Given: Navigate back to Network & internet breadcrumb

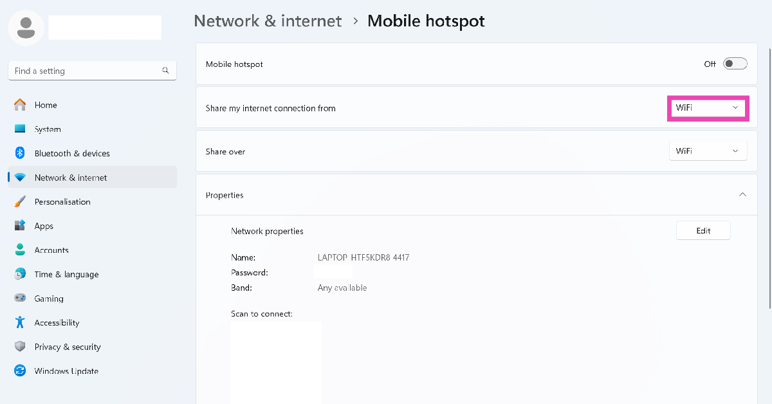Looking at the screenshot, I should (x=268, y=21).
